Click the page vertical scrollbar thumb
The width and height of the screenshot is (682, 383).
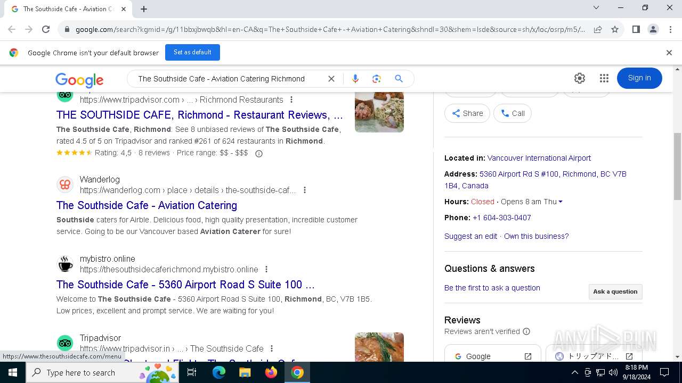point(678,166)
